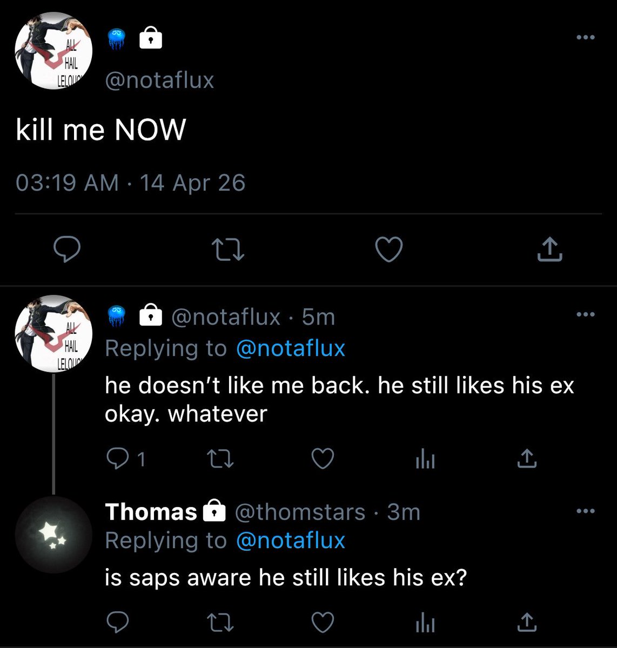Share notaflux's reply tweet
617x648 pixels.
point(527,458)
